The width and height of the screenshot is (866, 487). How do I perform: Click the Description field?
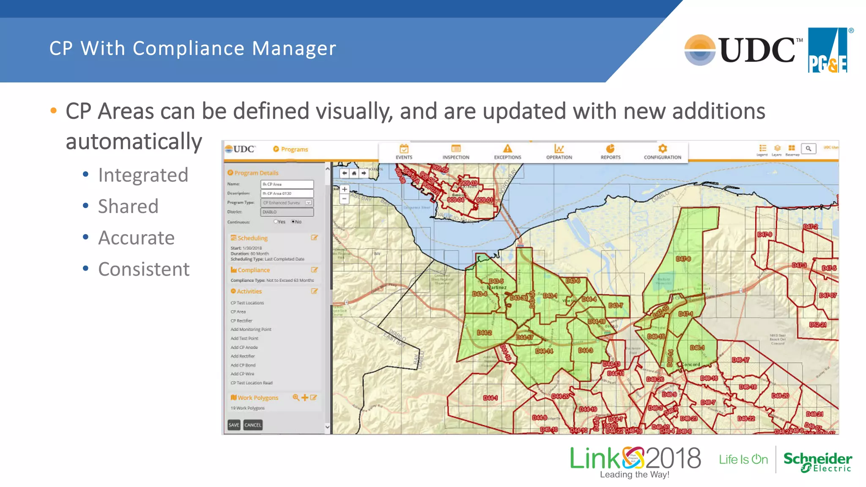click(287, 193)
